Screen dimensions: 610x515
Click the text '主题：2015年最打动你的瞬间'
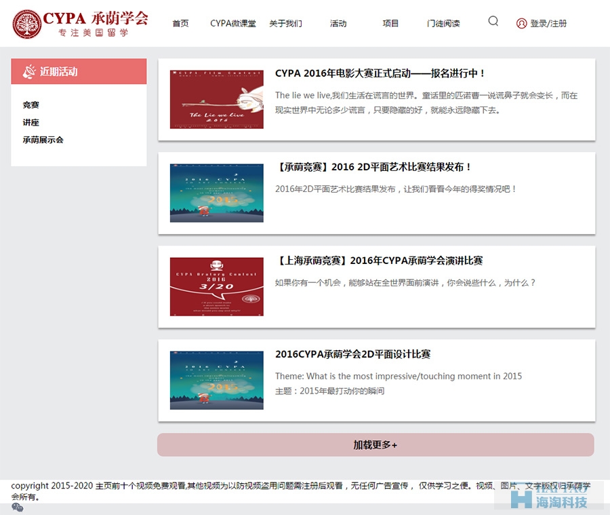[330, 391]
